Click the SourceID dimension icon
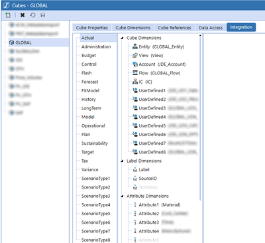The height and width of the screenshot is (243, 265). point(135,179)
